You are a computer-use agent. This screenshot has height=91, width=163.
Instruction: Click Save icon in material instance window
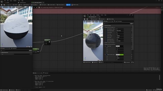[85, 19]
